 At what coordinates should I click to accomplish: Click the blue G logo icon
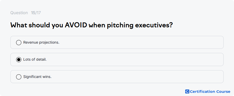[x=187, y=92]
